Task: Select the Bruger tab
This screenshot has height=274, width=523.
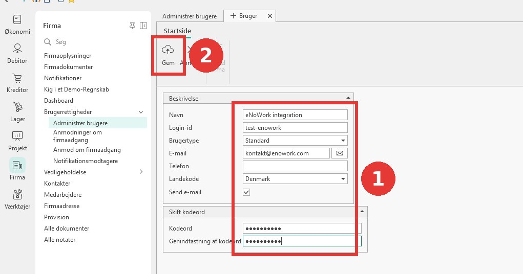Action: [x=248, y=16]
